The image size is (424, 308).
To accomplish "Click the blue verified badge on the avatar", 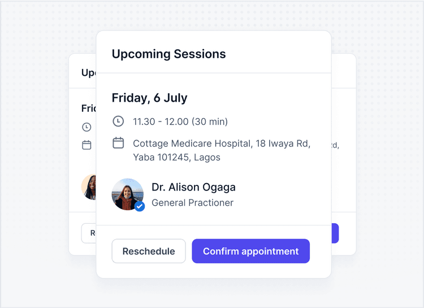I will [x=140, y=206].
